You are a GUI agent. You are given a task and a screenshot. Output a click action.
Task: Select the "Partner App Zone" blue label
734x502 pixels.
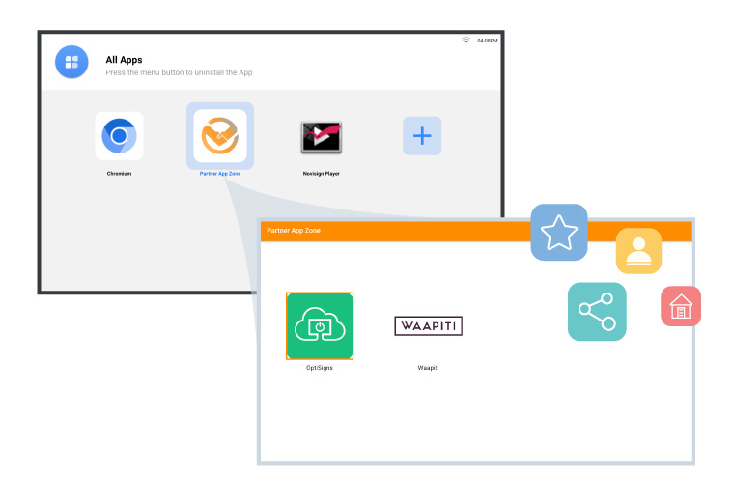[x=220, y=174]
